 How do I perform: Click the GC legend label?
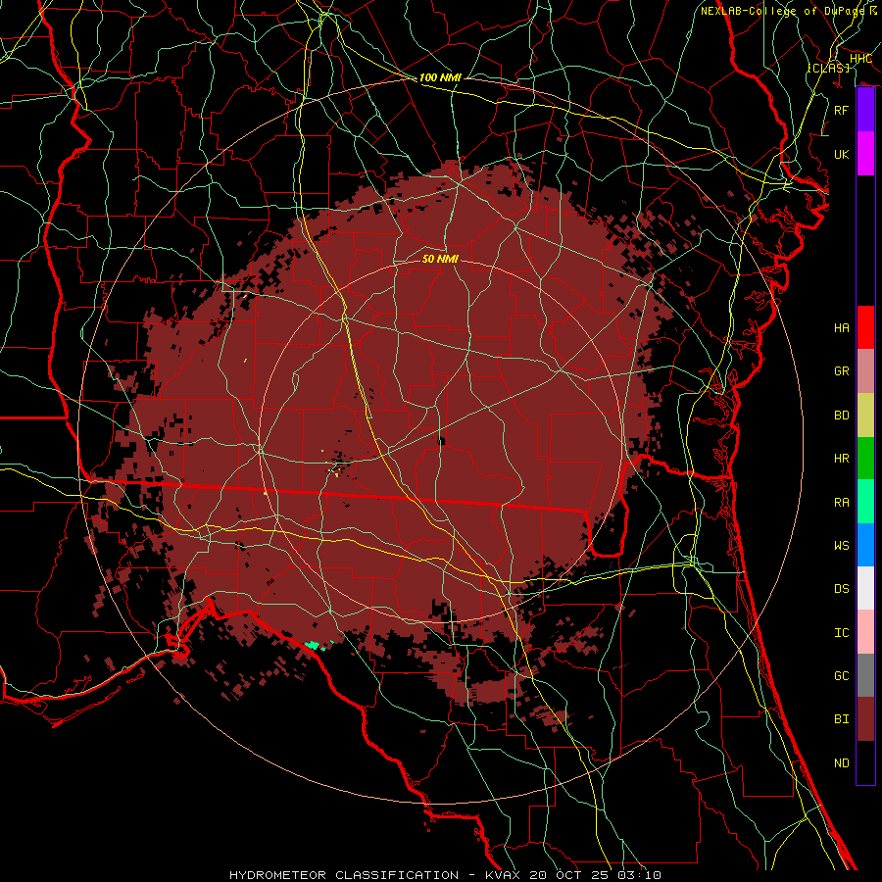[x=841, y=675]
